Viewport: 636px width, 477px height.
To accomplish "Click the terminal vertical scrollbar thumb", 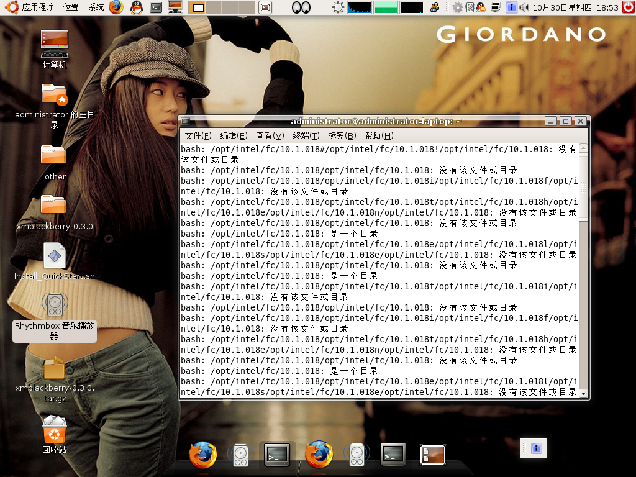I will [x=583, y=186].
